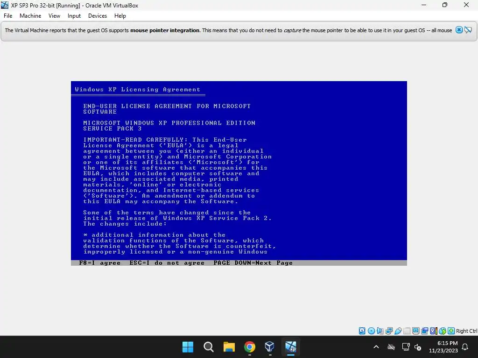Click the hard disk activity indicator
This screenshot has height=358, width=478.
click(x=362, y=331)
